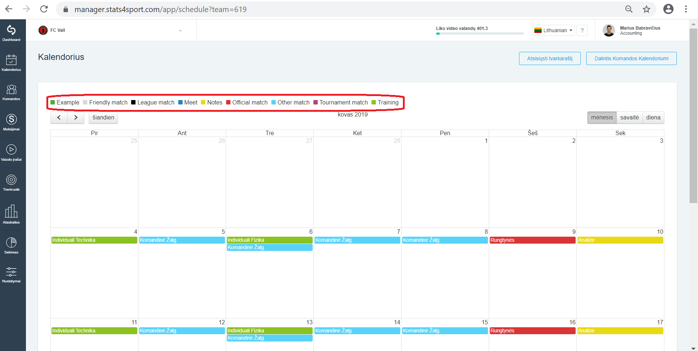Click the red Official match swatch

[x=228, y=102]
